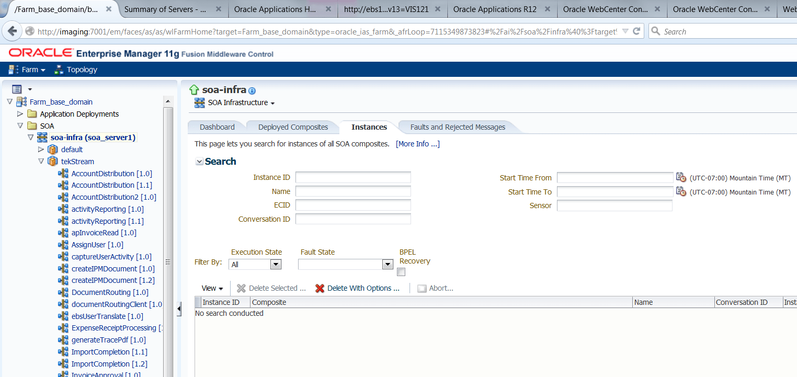Click the Conversation ID input field
This screenshot has width=797, height=377.
pos(353,219)
